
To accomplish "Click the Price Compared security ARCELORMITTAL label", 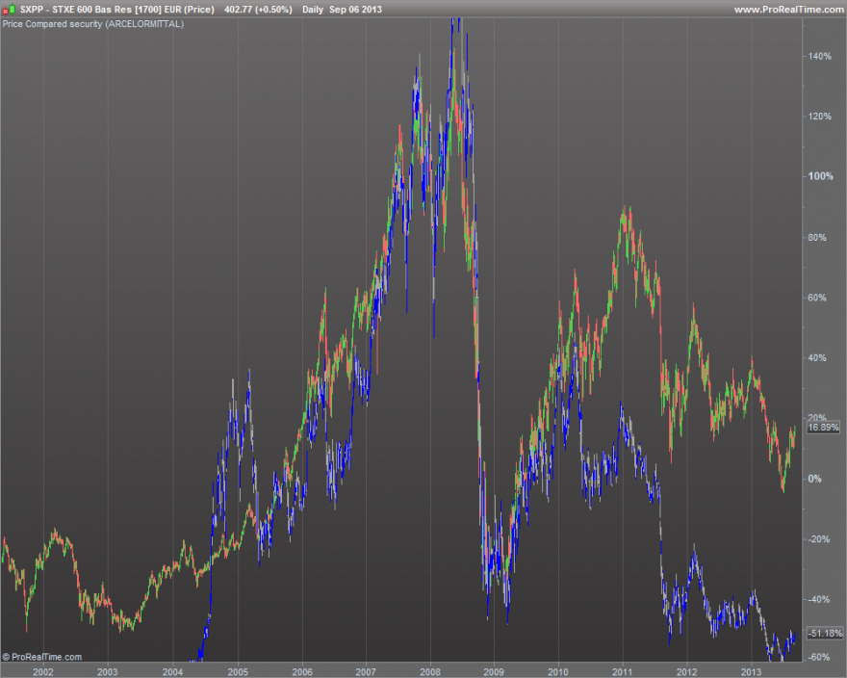I will (93, 24).
